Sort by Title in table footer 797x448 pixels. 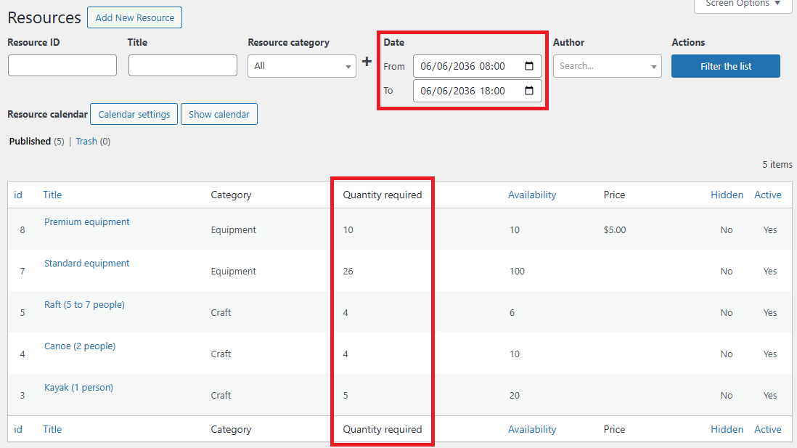(x=52, y=429)
